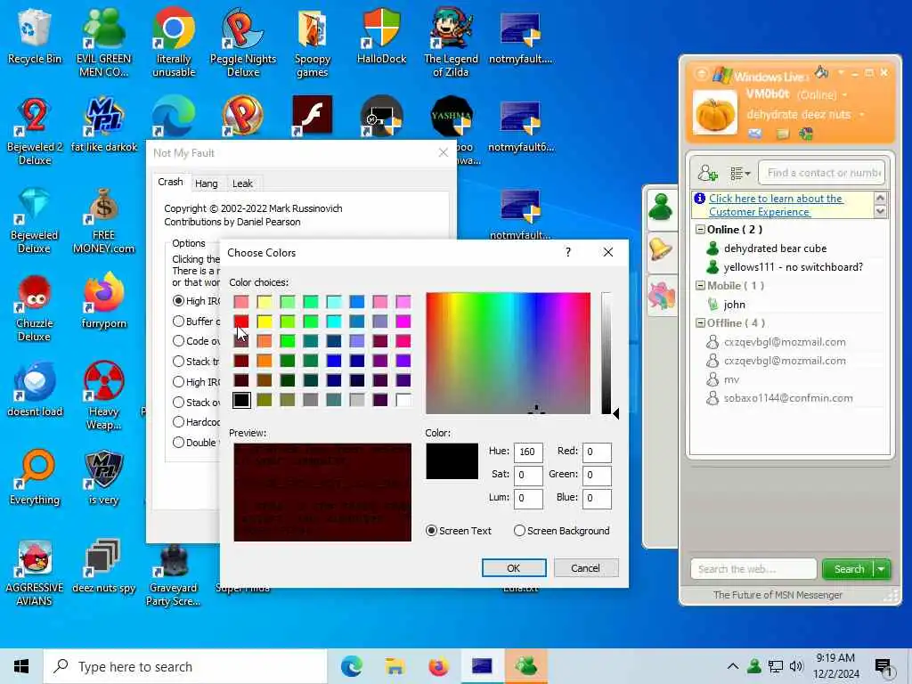The width and height of the screenshot is (912, 684).
Task: Select the Hardcod... radio option
Action: click(x=178, y=421)
